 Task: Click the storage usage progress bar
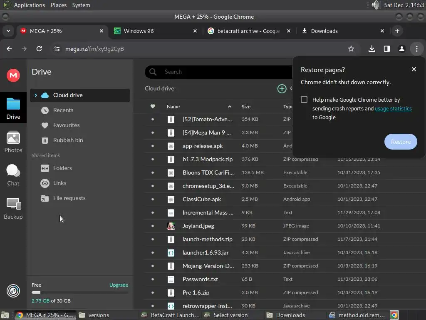(80, 292)
